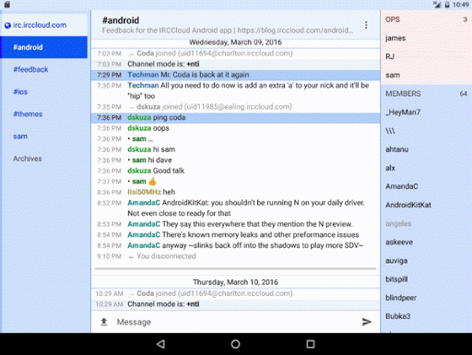The image size is (472, 355).
Task: Tap the 'You disconnected' status line
Action: (236, 256)
